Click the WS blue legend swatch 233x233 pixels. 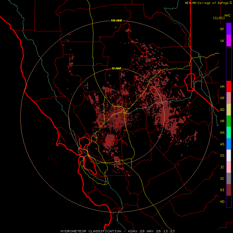click(x=229, y=144)
